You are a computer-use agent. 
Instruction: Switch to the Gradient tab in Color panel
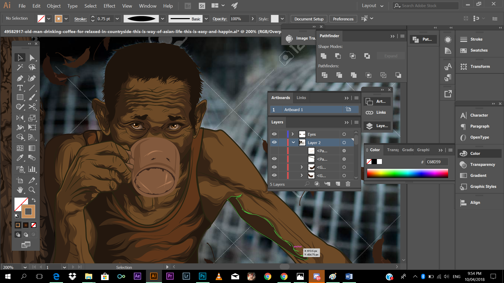pos(408,150)
